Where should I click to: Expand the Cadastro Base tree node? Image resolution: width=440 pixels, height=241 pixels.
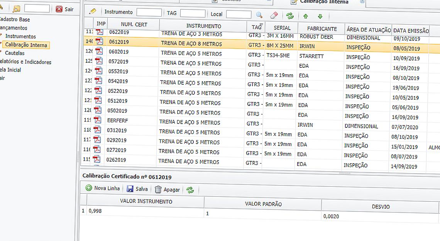coord(15,19)
